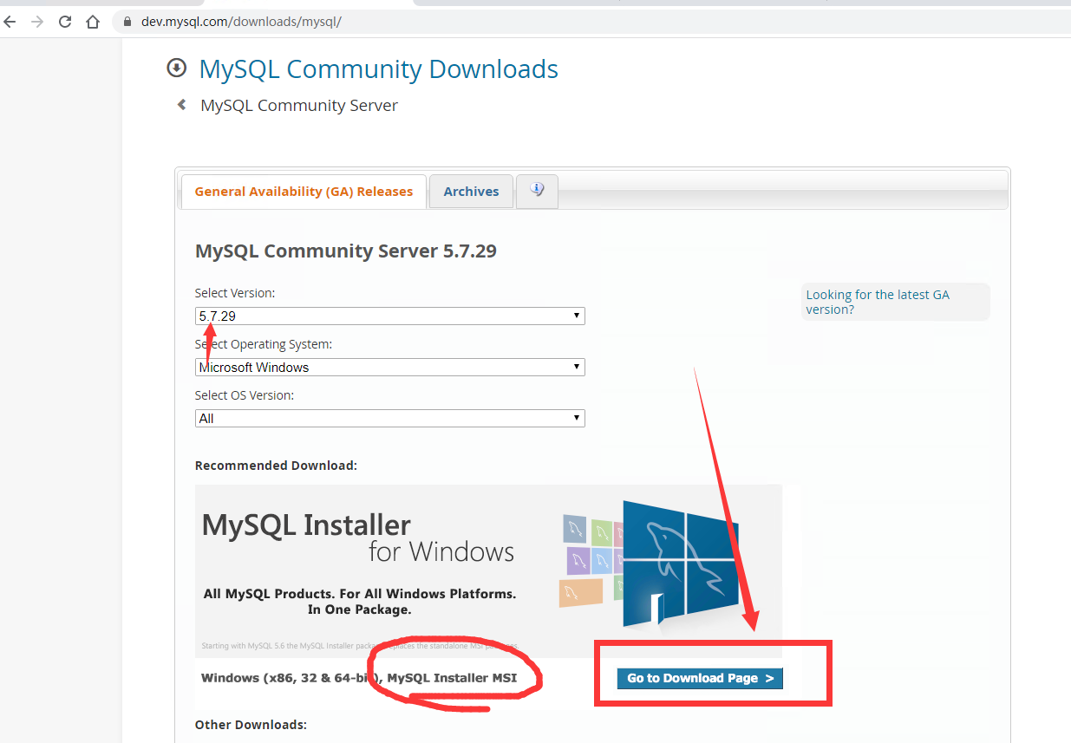Click the MySQL Community Server breadcrumb link
1071x743 pixels.
coord(299,105)
